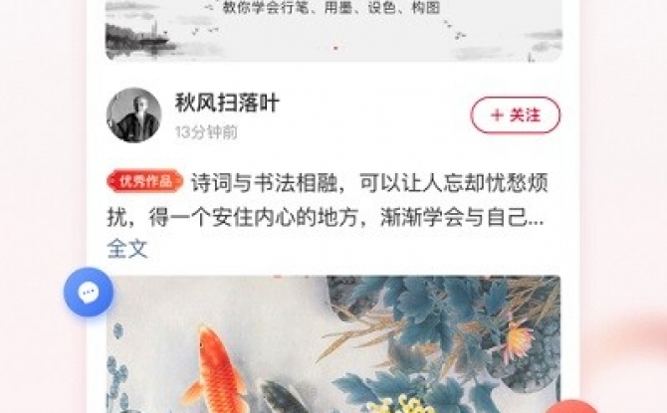The image size is (667, 413).
Task: Open the ink-wash banner image at top
Action: click(x=333, y=31)
